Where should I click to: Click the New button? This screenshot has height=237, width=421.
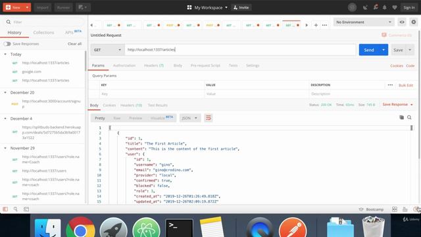13,7
